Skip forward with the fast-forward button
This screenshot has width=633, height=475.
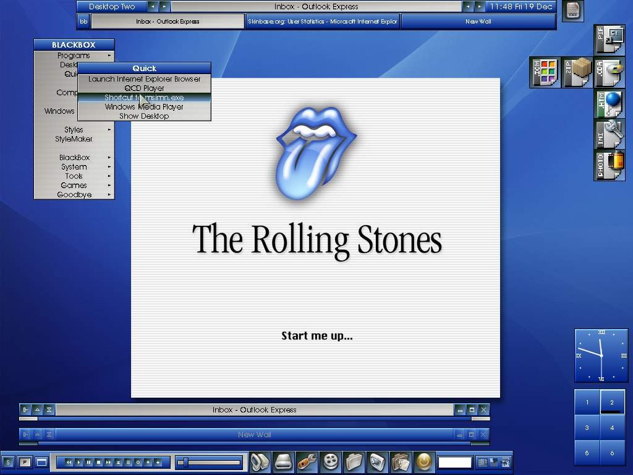[108, 462]
